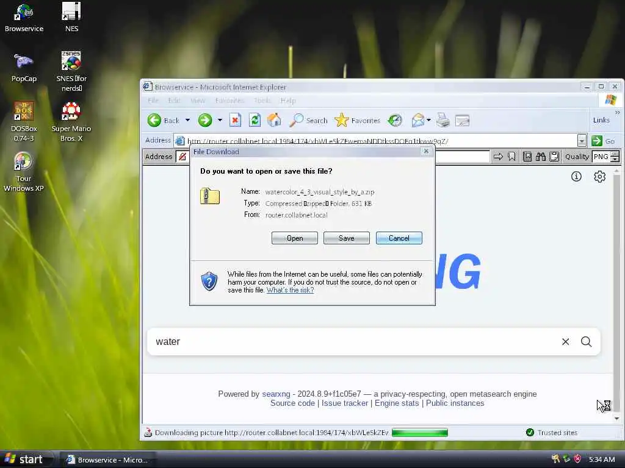
Task: Open the Tools menu
Action: (262, 101)
